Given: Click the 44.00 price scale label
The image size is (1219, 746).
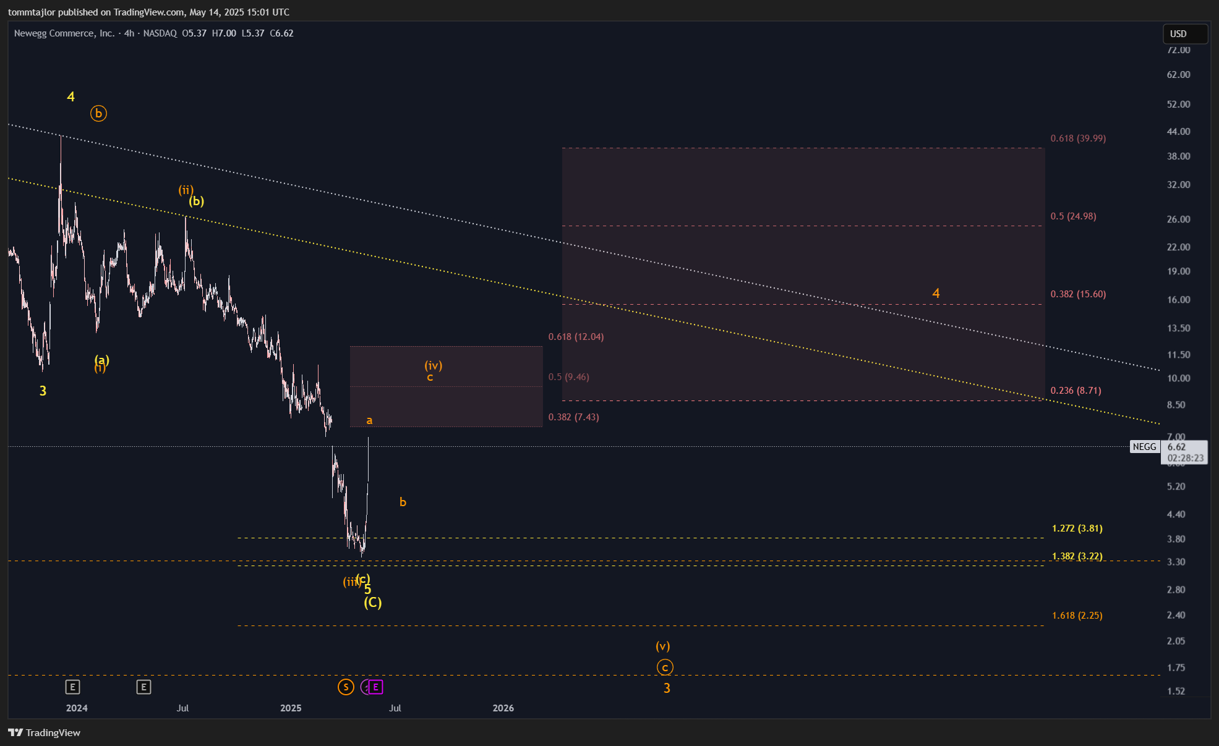Looking at the screenshot, I should (1179, 132).
